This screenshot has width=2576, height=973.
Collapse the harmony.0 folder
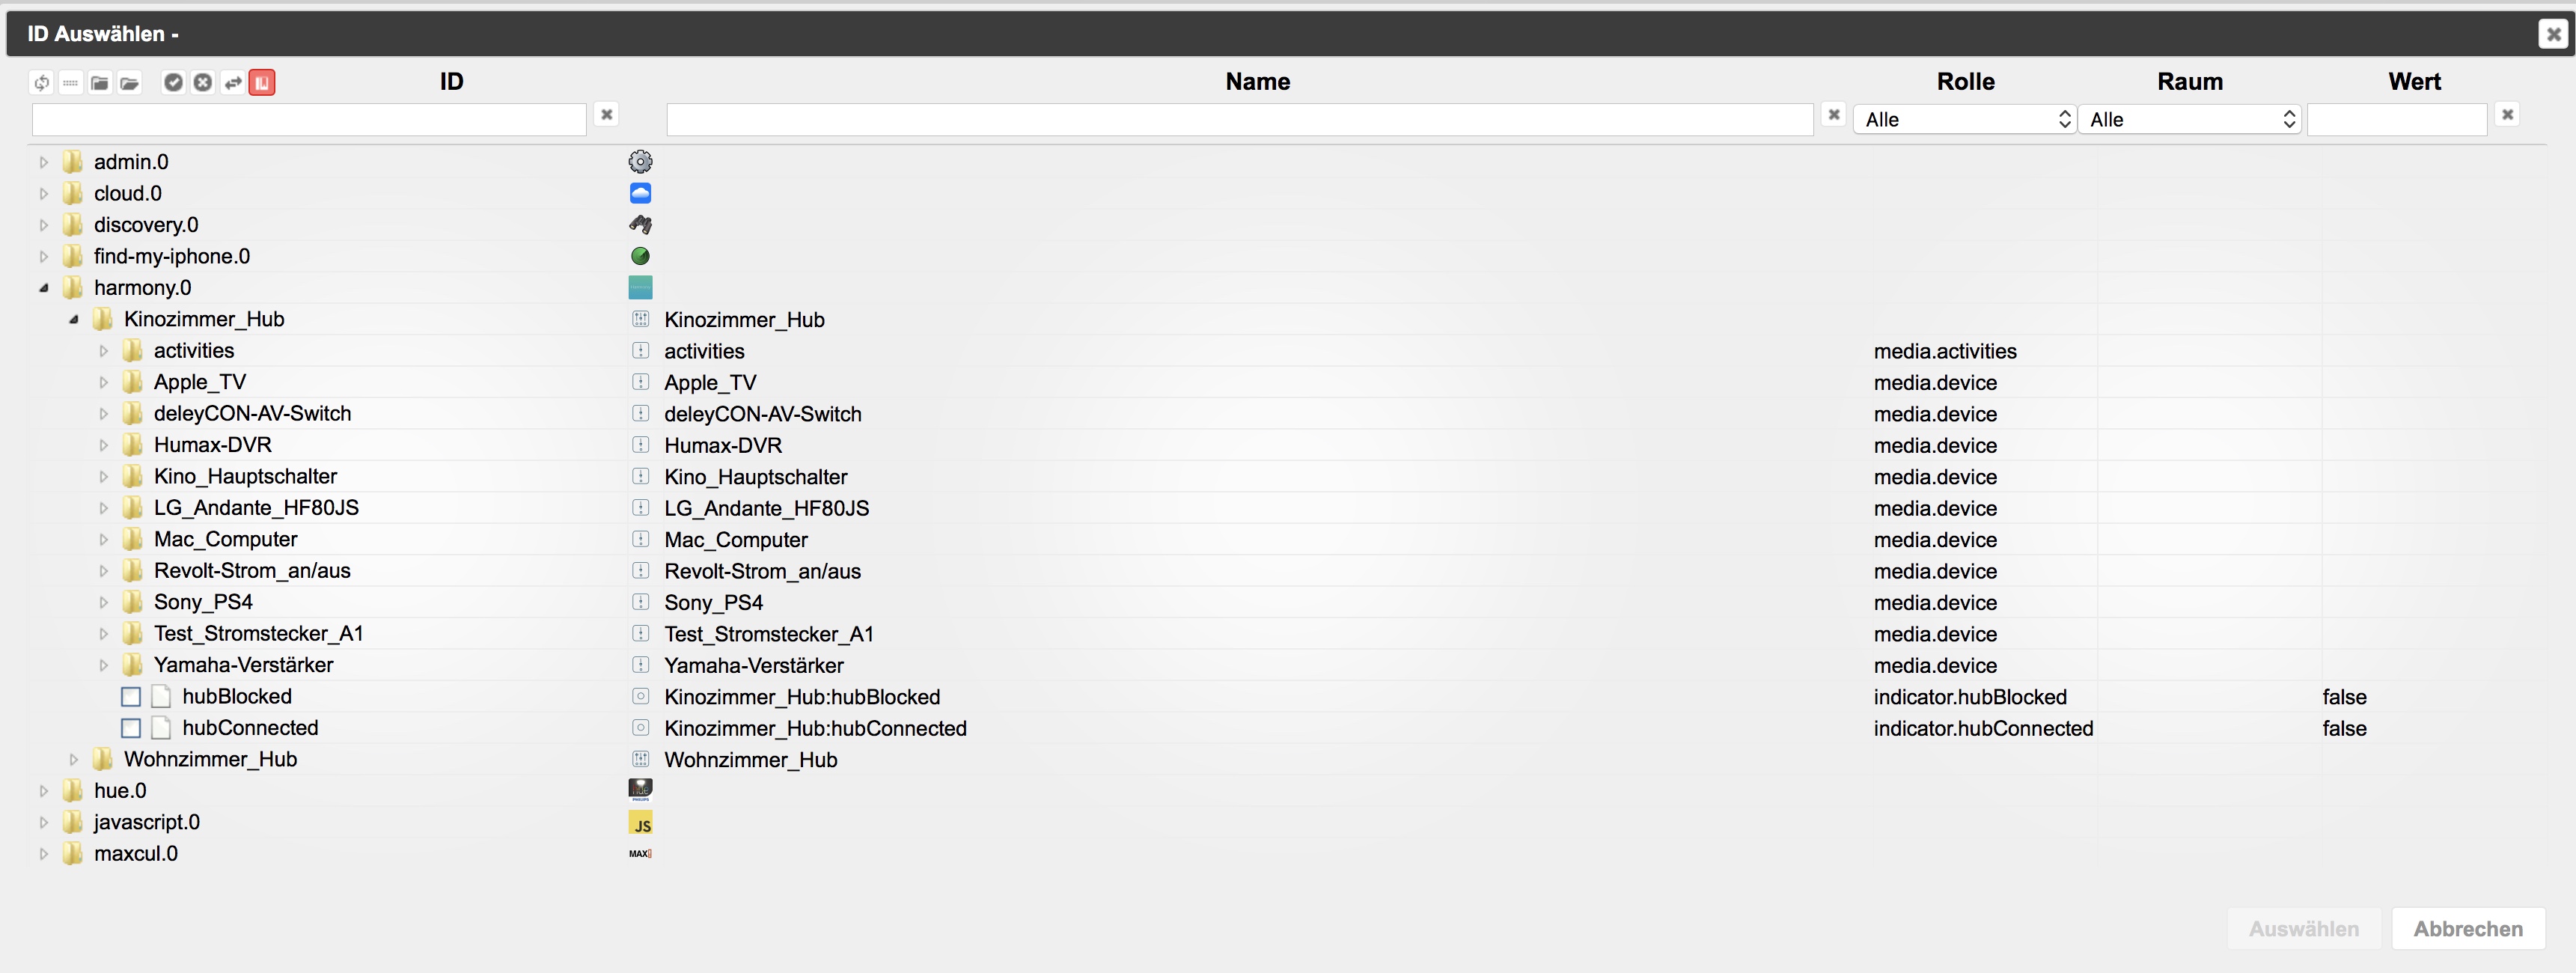tap(44, 288)
